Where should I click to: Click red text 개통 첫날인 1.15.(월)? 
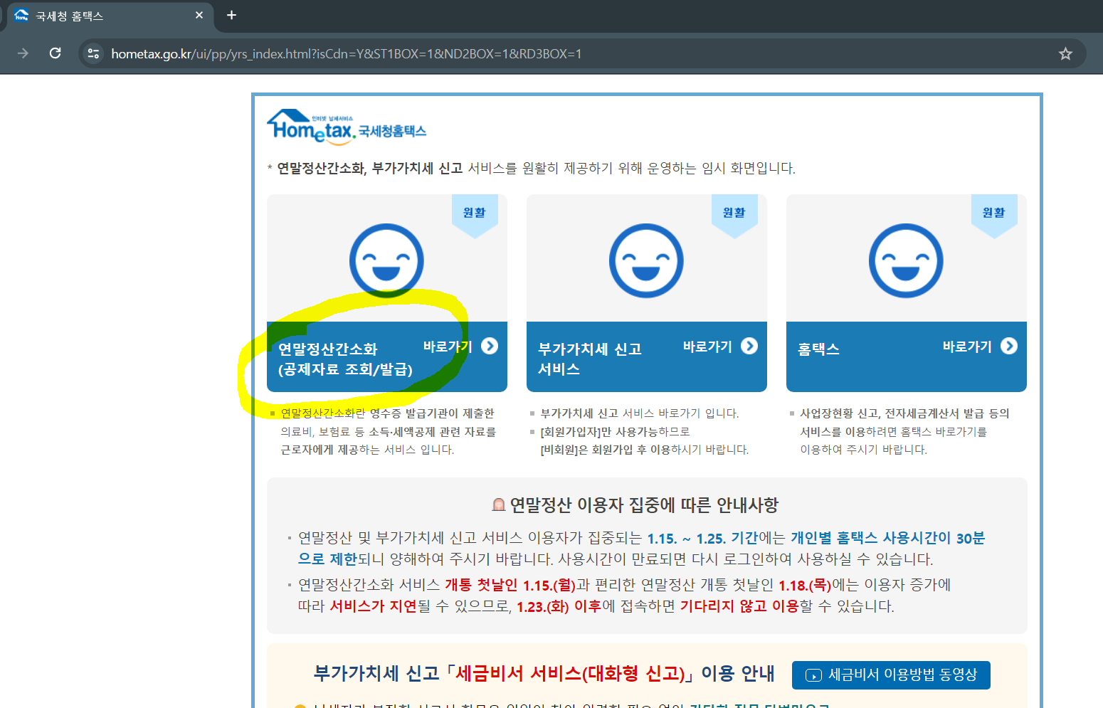coord(510,585)
